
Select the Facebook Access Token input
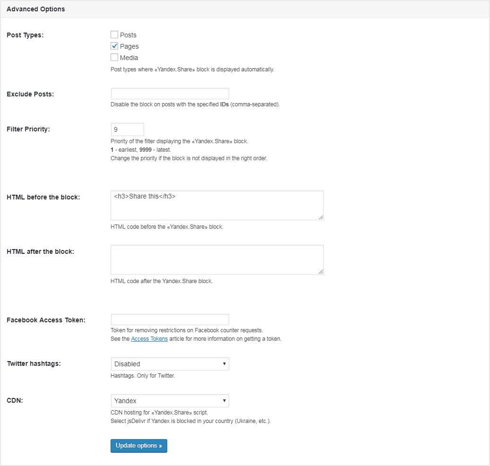pyautogui.click(x=170, y=319)
